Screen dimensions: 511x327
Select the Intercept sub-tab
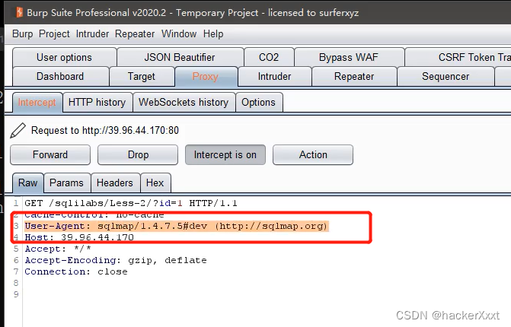[37, 103]
